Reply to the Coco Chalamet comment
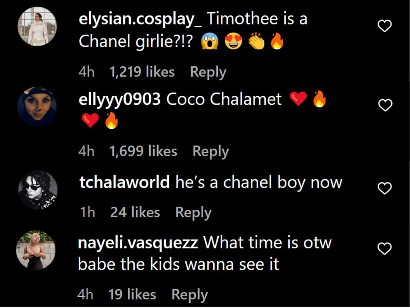This screenshot has height=308, width=410. pos(211,152)
